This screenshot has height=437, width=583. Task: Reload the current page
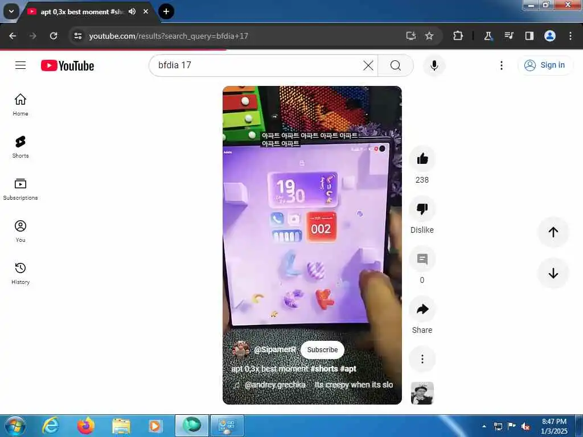tap(54, 36)
